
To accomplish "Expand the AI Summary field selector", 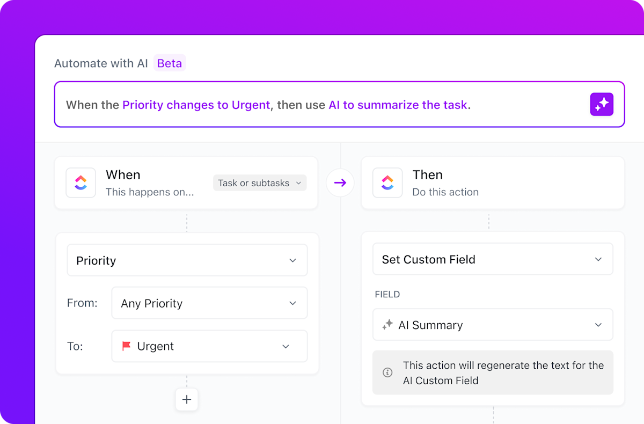I will click(x=492, y=325).
